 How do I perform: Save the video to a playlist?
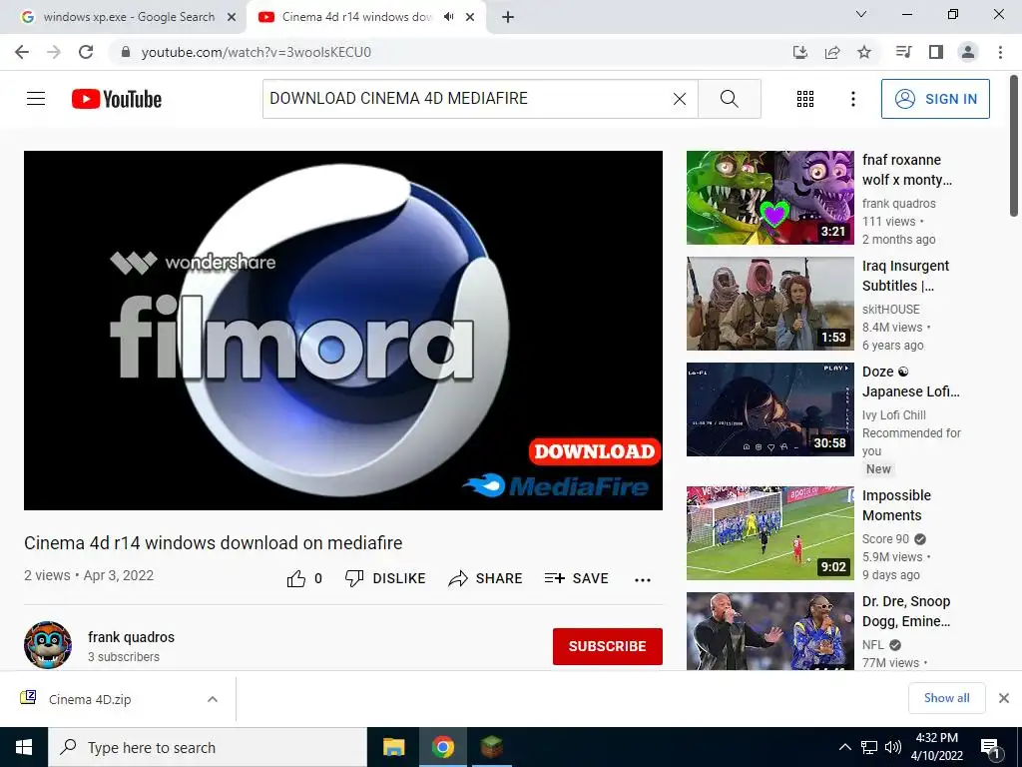pyautogui.click(x=576, y=578)
